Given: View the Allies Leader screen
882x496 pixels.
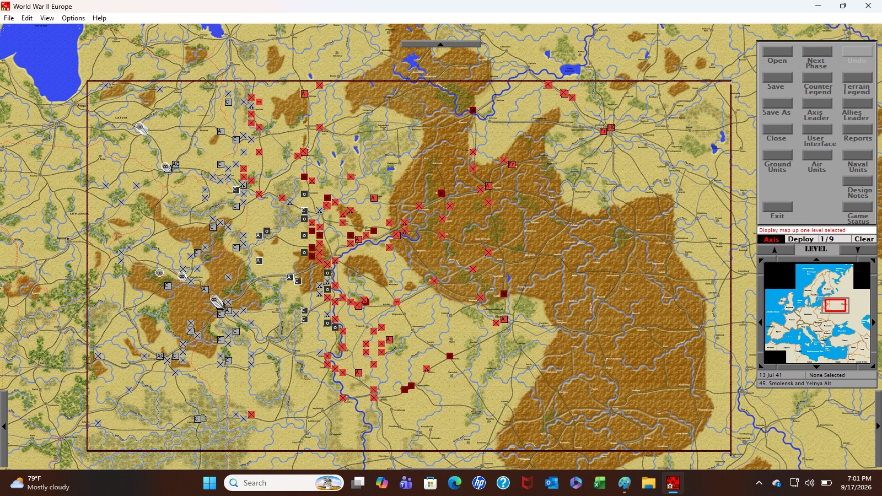Looking at the screenshot, I should (856, 109).
